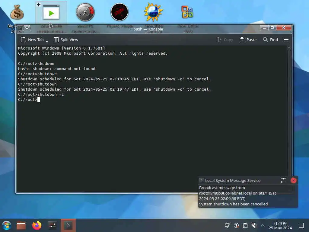
Task: Click the diamond pin-on-all-desktops titlebar button
Action: click(27, 27)
